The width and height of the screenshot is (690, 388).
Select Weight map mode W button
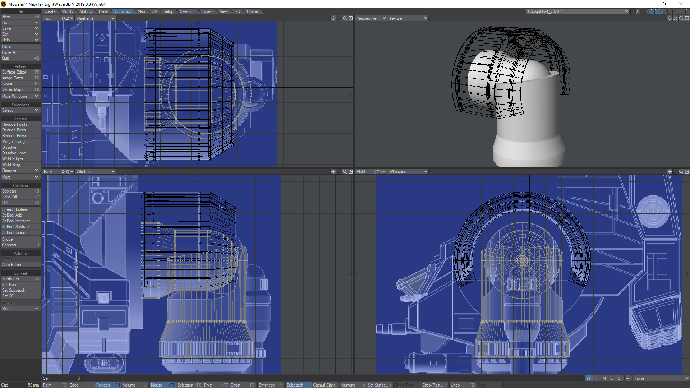(588, 378)
